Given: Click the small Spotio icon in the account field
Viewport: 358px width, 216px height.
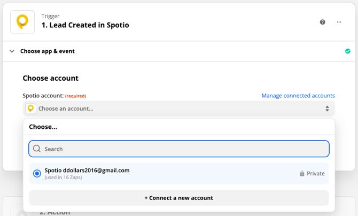Looking at the screenshot, I should click(x=30, y=109).
